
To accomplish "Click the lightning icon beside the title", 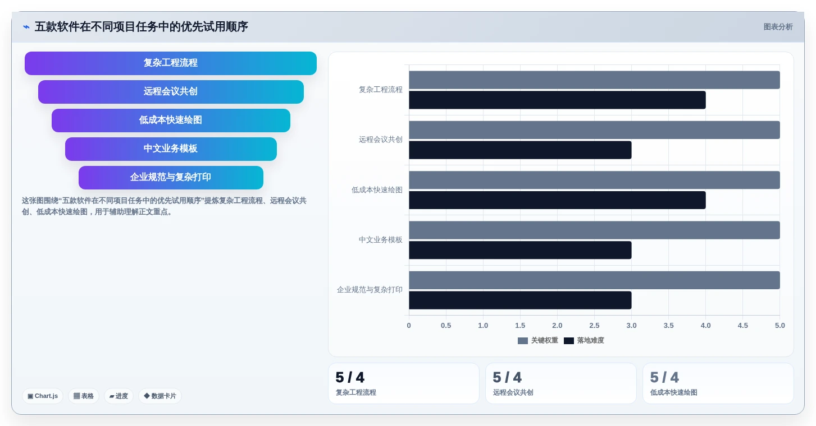I will pyautogui.click(x=26, y=27).
